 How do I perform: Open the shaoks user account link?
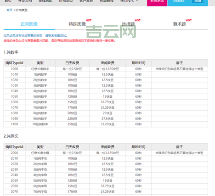[x=179, y=1]
